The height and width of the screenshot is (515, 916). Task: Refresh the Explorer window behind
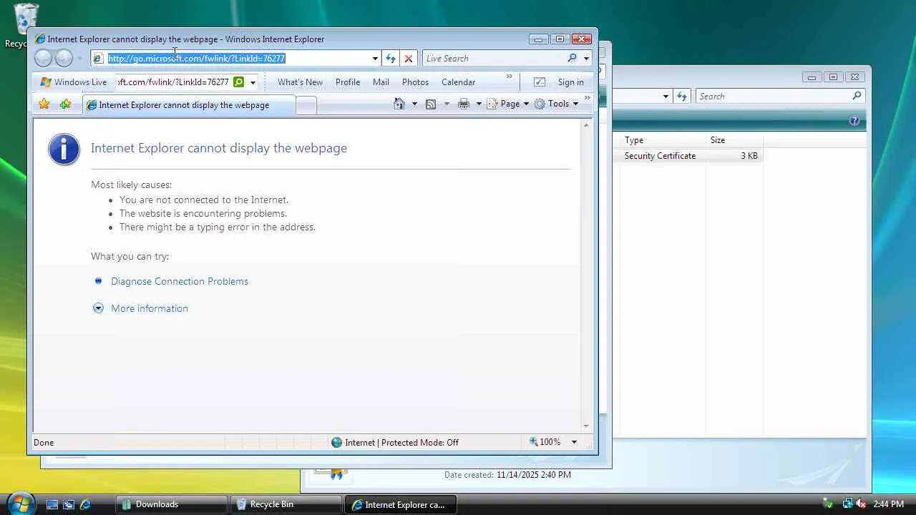[x=682, y=97]
